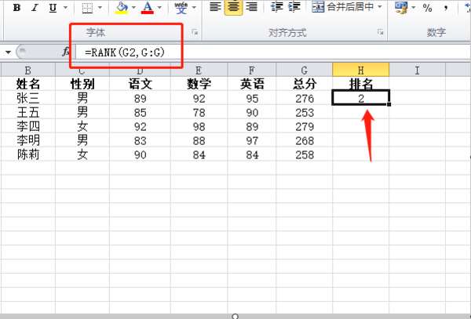This screenshot has height=319, width=471.
Task: Select cell containing 李明
Action: click(x=28, y=140)
